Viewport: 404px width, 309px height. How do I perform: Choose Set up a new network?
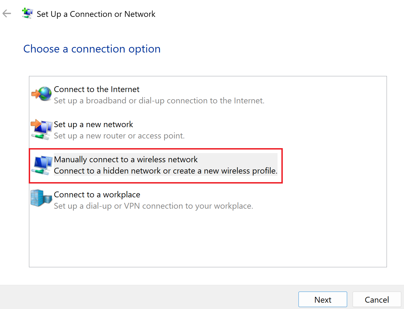click(x=93, y=124)
